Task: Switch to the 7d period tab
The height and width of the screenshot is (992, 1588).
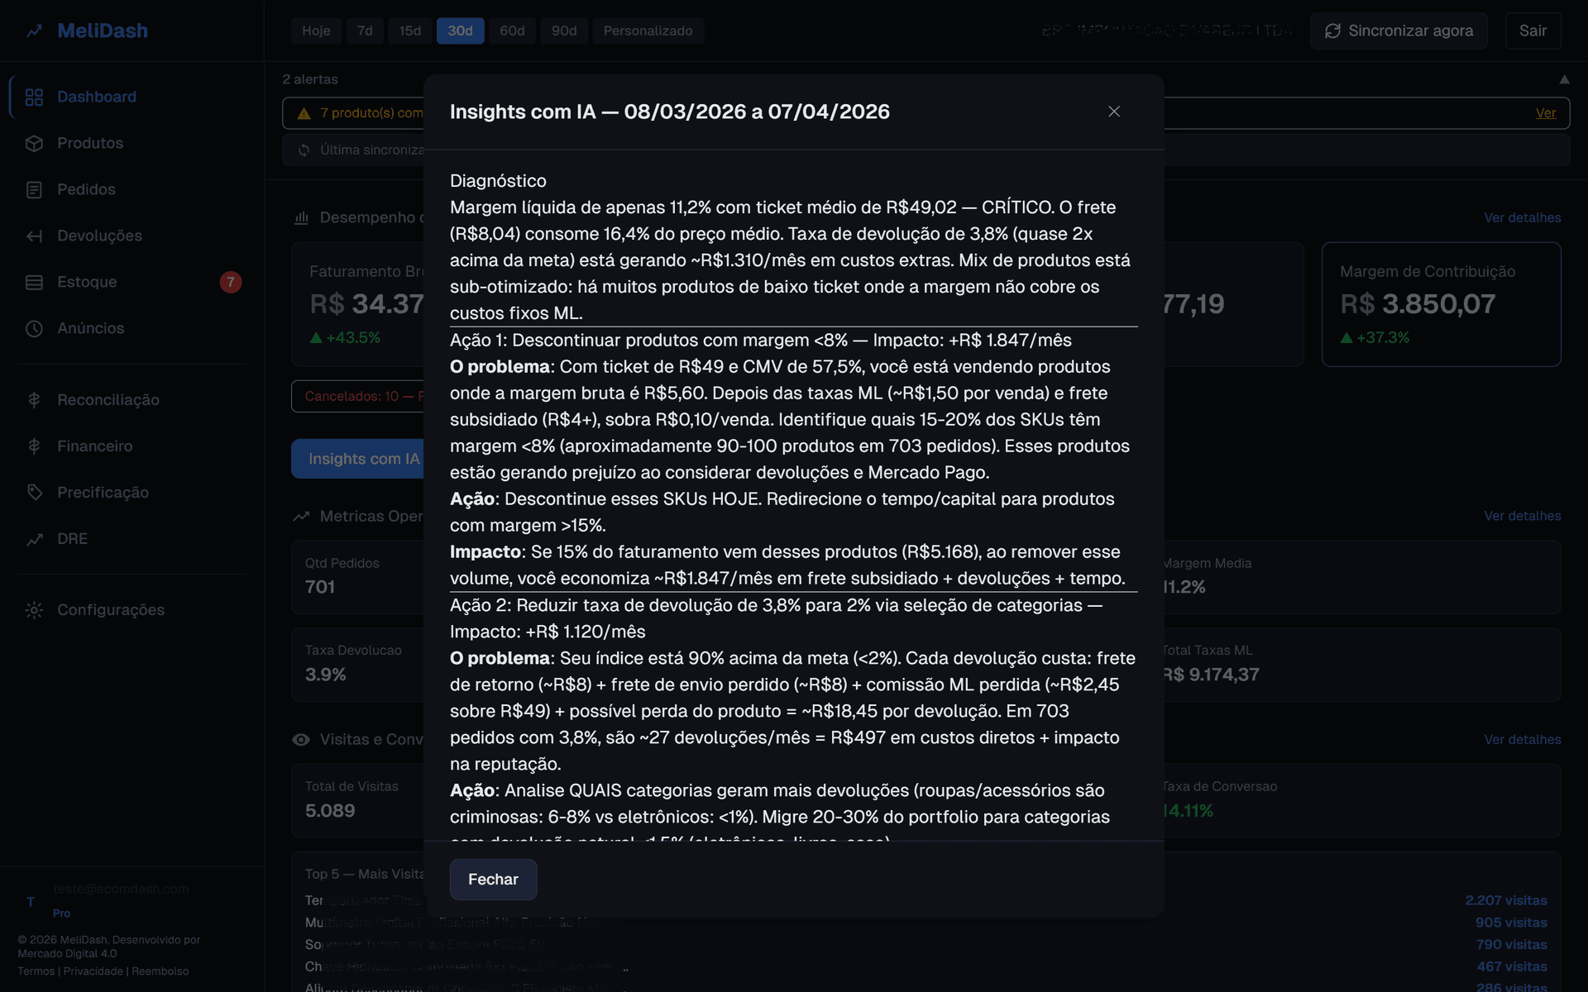Action: tap(364, 31)
